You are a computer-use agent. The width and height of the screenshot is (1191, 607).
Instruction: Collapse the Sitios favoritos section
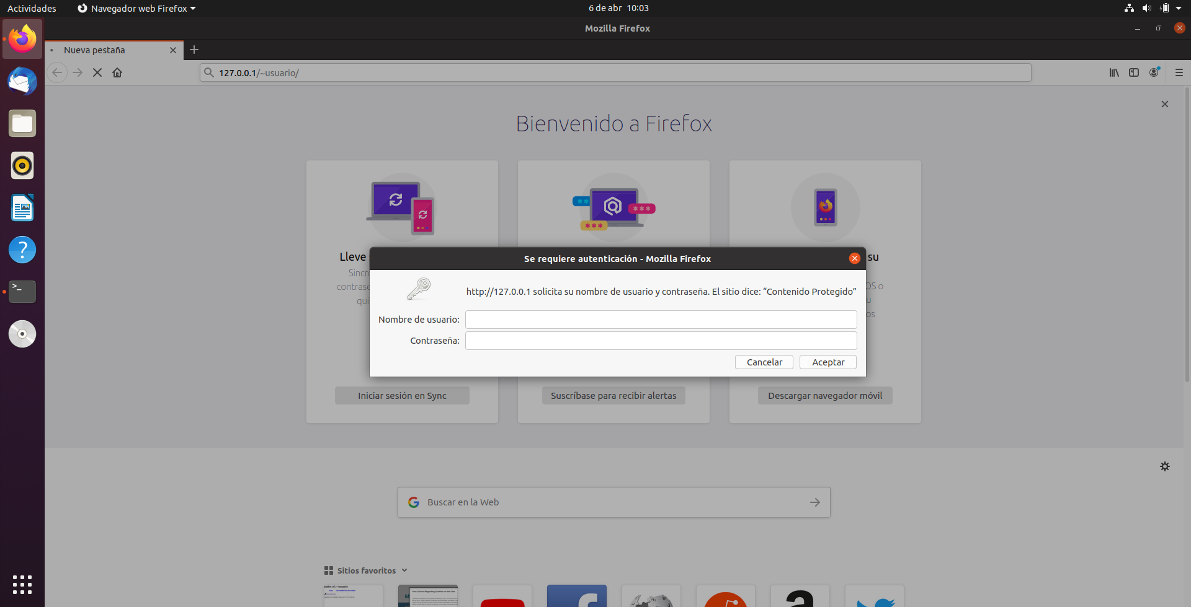366,570
